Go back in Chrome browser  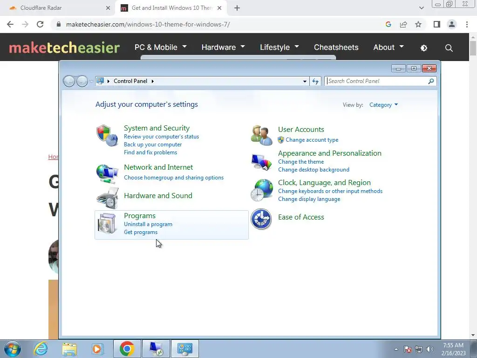(x=10, y=24)
